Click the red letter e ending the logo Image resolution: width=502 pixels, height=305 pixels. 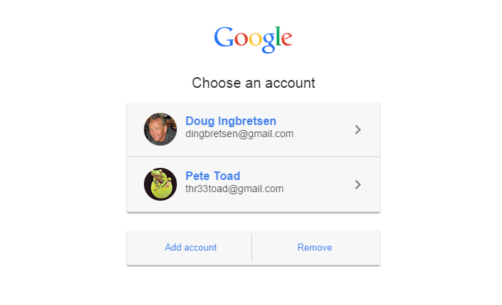click(x=287, y=39)
